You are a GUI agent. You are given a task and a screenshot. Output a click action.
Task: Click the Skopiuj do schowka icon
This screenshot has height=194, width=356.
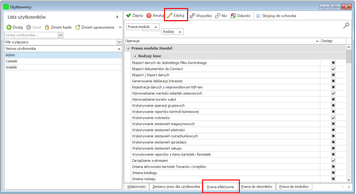point(259,15)
